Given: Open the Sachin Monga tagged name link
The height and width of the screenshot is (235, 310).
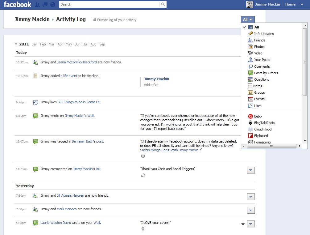Looking at the screenshot, I should (150, 150).
